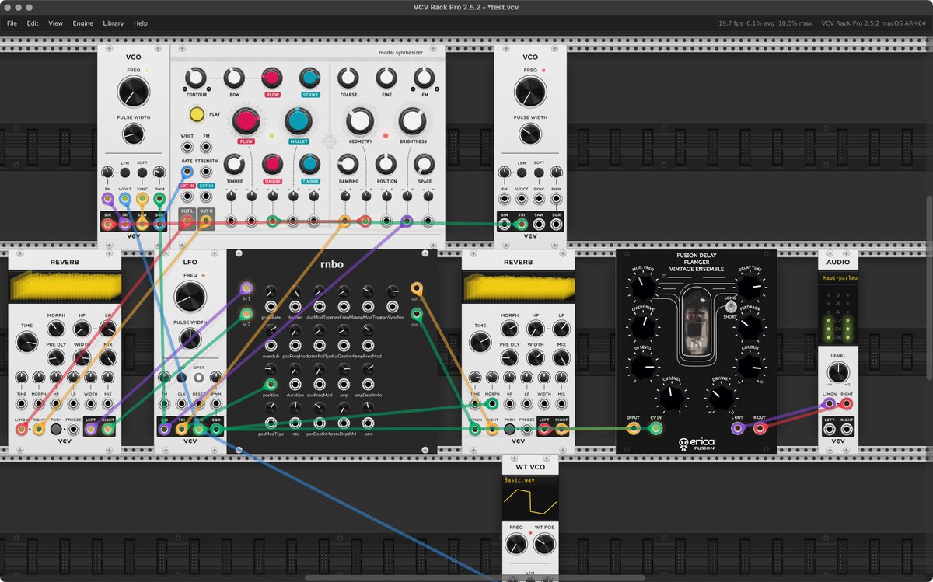The image size is (933, 582).
Task: Toggle LFM on the red-light VCO
Action: pos(522,173)
